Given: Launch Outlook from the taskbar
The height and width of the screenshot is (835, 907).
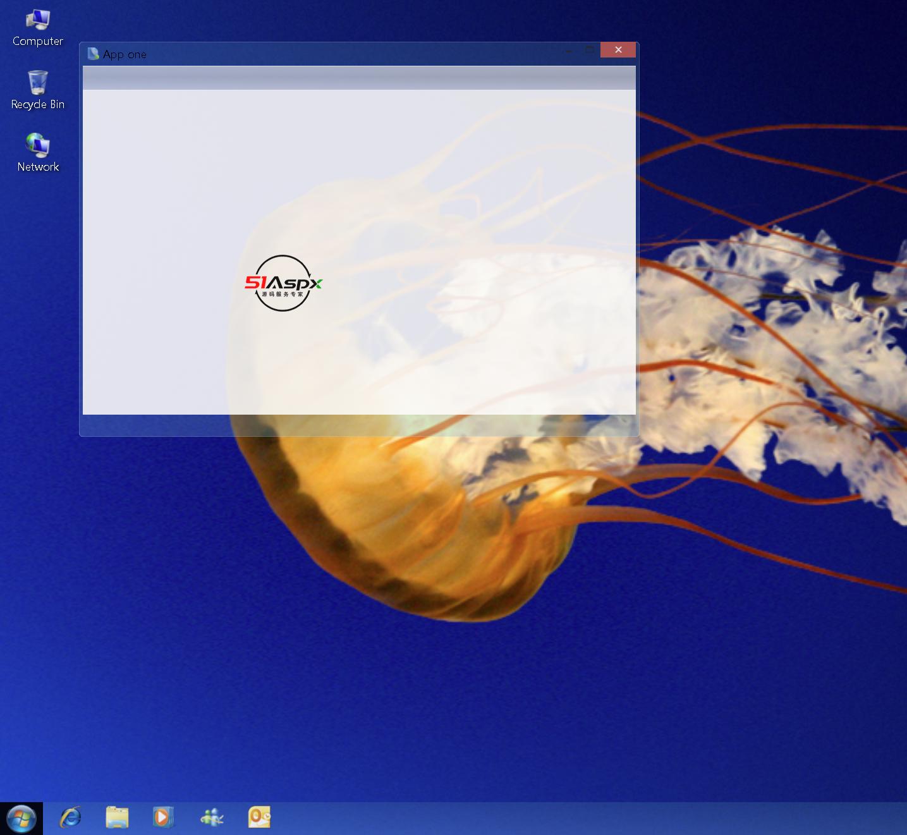Looking at the screenshot, I should [259, 818].
